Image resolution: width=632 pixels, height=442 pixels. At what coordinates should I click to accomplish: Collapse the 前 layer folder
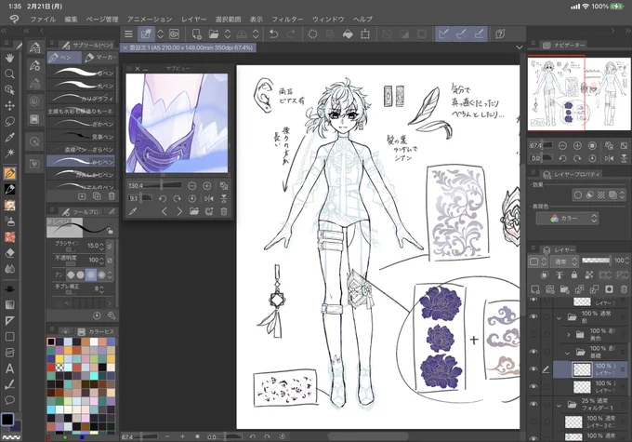[560, 318]
